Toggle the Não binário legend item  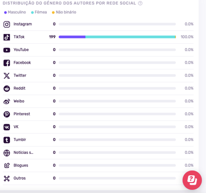pyautogui.click(x=64, y=12)
